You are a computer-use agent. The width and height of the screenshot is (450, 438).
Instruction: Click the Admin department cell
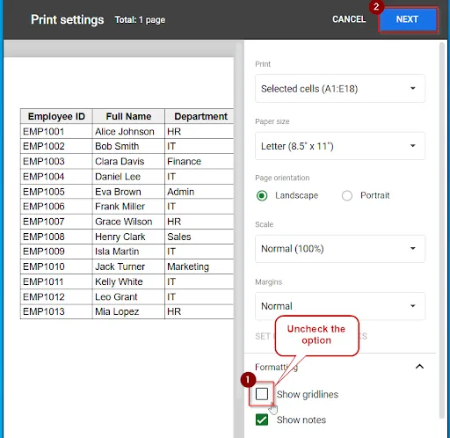[200, 192]
